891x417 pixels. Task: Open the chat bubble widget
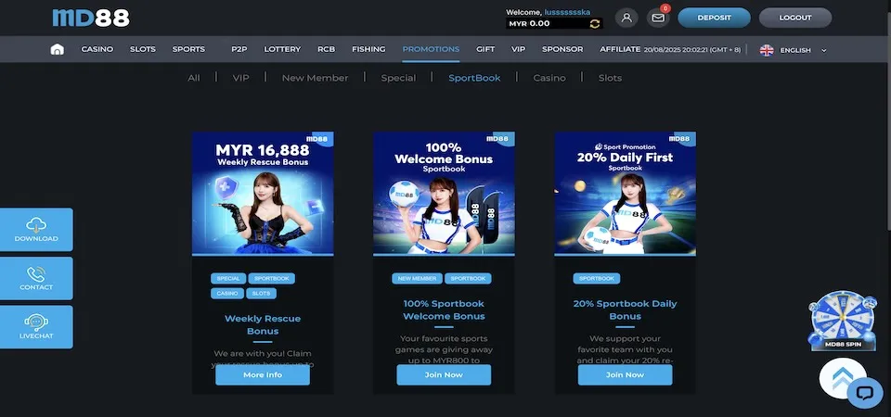865,393
